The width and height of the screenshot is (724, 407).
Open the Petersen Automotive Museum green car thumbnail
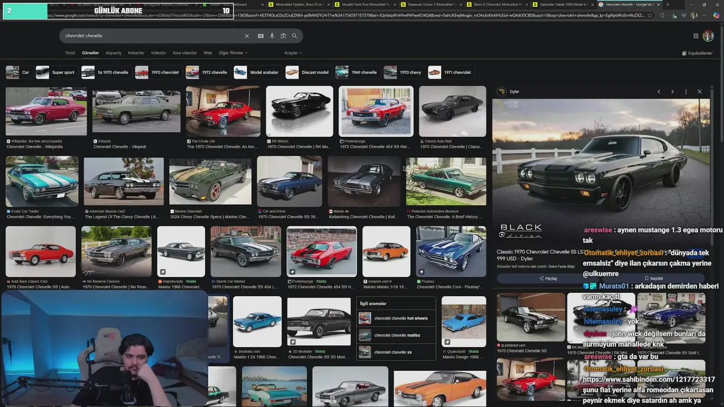pos(446,181)
